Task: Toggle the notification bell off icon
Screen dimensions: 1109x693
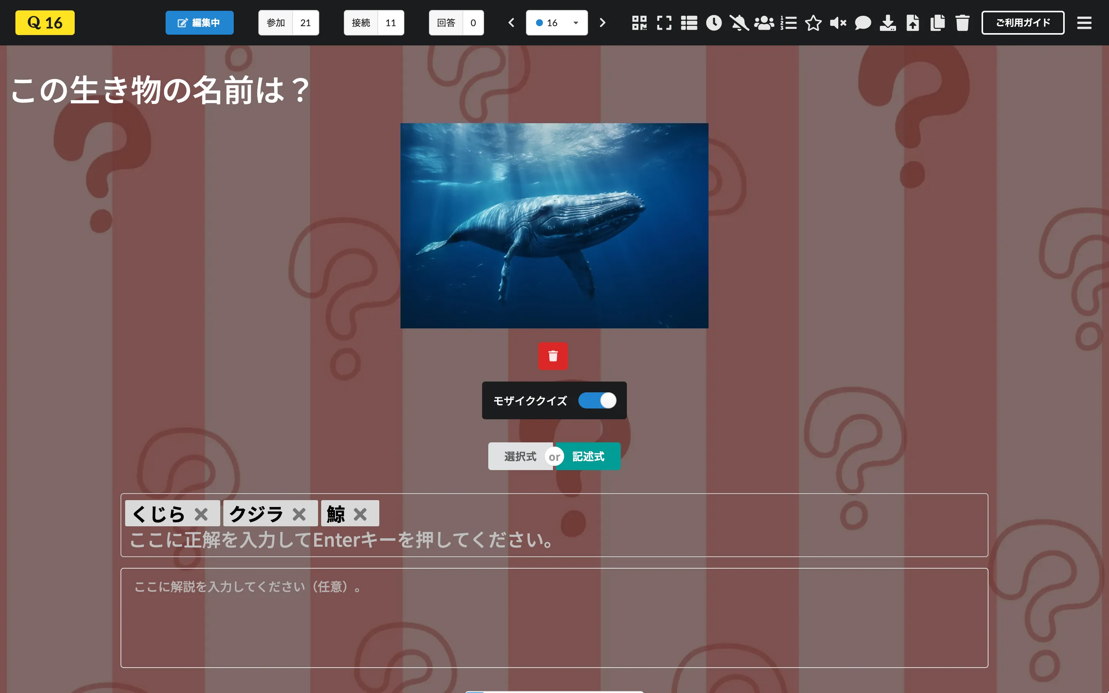Action: point(739,22)
